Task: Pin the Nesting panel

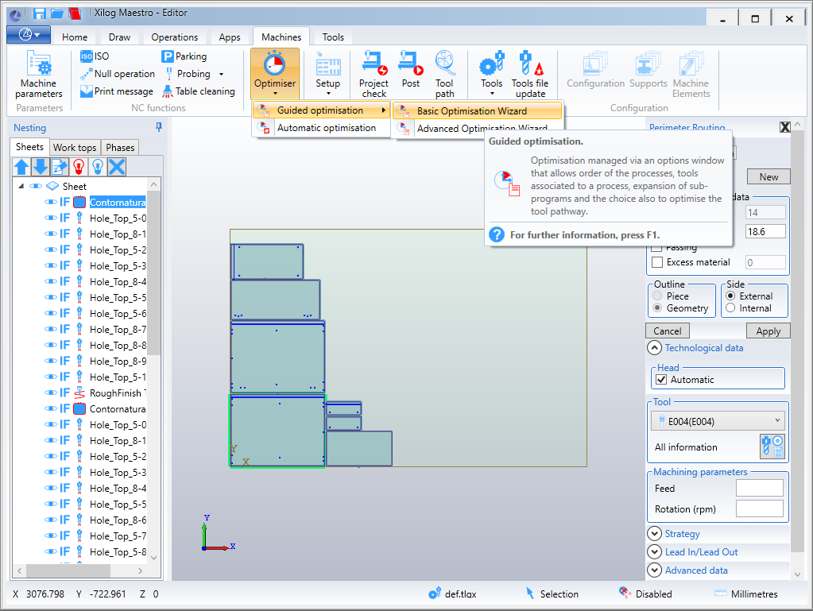Action: coord(159,127)
